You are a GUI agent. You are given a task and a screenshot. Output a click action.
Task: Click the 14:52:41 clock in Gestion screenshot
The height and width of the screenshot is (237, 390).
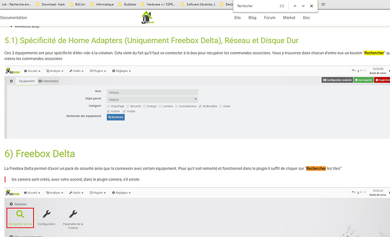[378, 191]
